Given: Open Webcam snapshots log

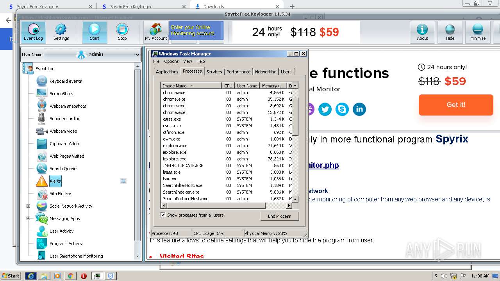Looking at the screenshot, I should click(x=68, y=106).
